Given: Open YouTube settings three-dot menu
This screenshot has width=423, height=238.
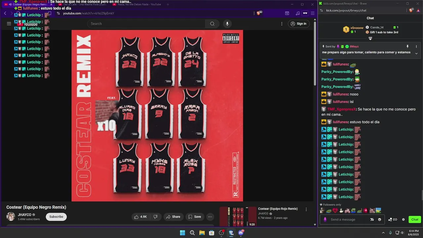Looking at the screenshot, I should [282, 24].
